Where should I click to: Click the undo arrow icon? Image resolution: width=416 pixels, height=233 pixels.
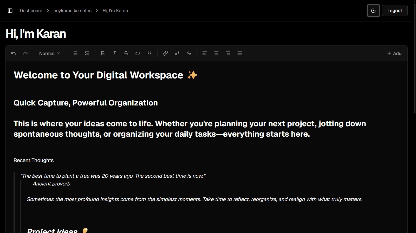14,53
